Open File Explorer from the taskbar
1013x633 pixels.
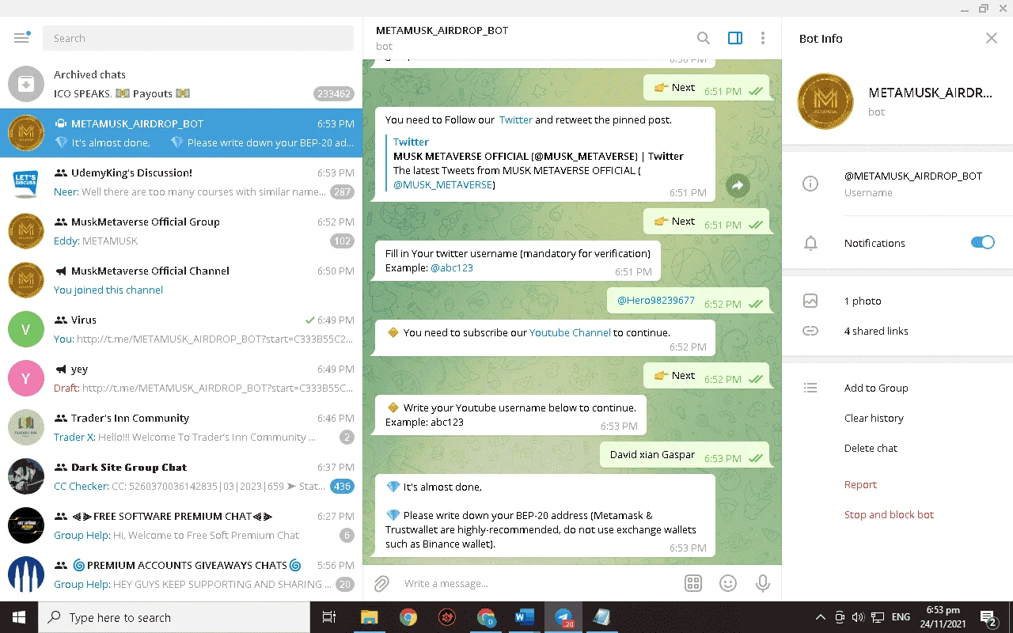370,617
